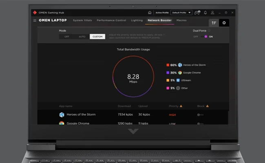Click the sort priority list icon
The height and width of the screenshot is (163, 265).
[x=214, y=23]
